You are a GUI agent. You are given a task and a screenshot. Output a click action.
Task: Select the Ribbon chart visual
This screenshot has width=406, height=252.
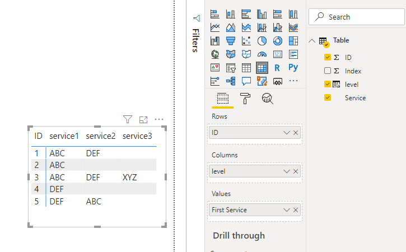pyautogui.click(x=293, y=27)
